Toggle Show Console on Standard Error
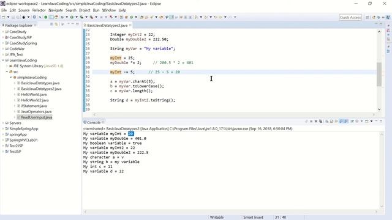Screen dimensions: 392x220 point(345,121)
